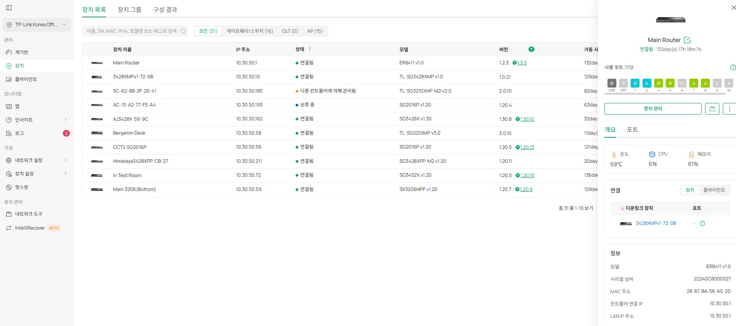Collapse the sidebar with the panel icon
The height and width of the screenshot is (326, 736).
point(9,8)
